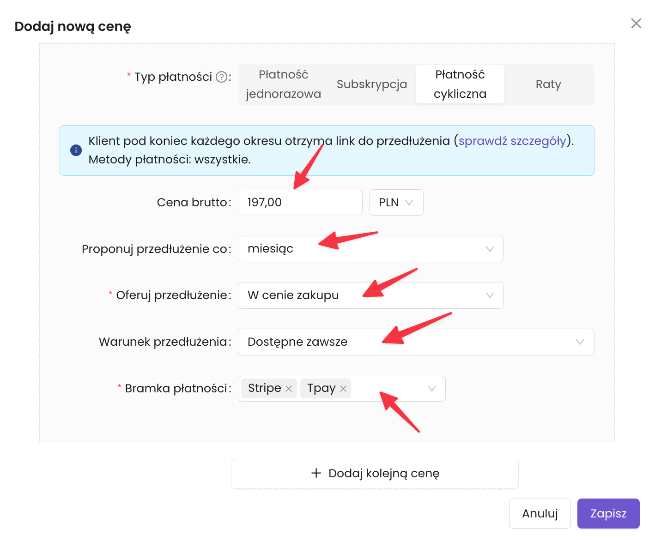
Task: Save the price with Zapisz
Action: 608,513
